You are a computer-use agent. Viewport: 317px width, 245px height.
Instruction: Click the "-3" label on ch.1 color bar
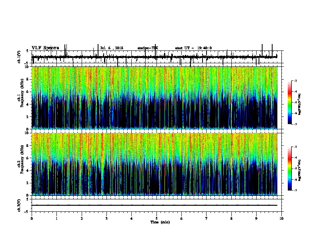click(x=295, y=80)
